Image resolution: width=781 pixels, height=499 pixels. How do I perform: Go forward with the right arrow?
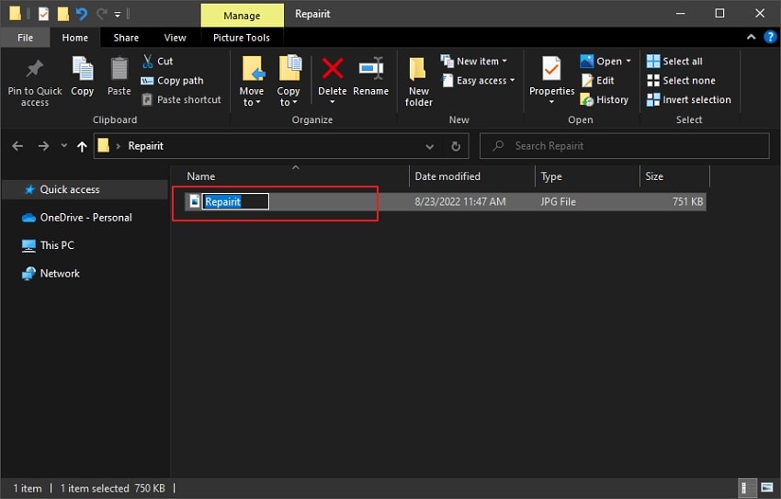pos(43,146)
